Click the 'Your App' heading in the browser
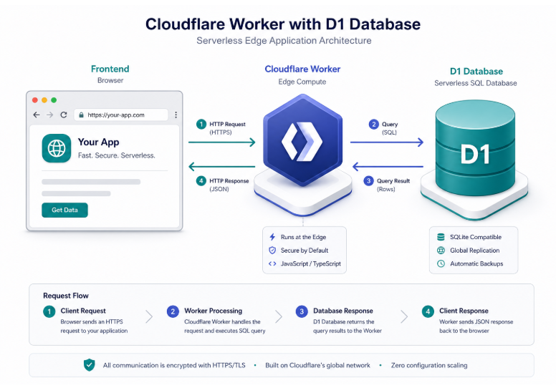The width and height of the screenshot is (556, 388). coord(99,142)
